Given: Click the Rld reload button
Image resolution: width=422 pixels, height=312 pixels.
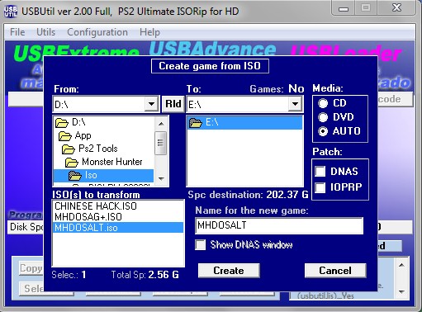Looking at the screenshot, I should click(x=173, y=104).
